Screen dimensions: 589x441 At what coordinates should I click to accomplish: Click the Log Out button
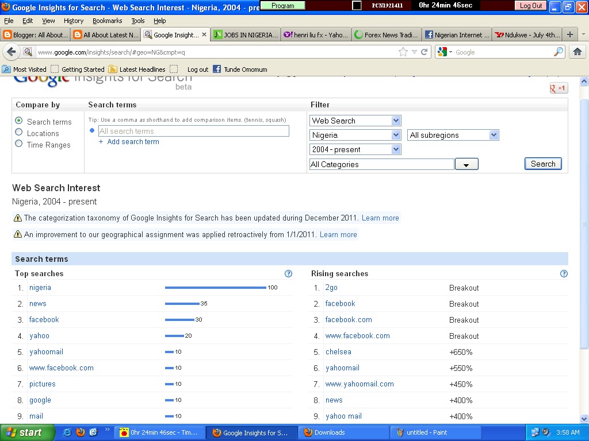coord(531,6)
